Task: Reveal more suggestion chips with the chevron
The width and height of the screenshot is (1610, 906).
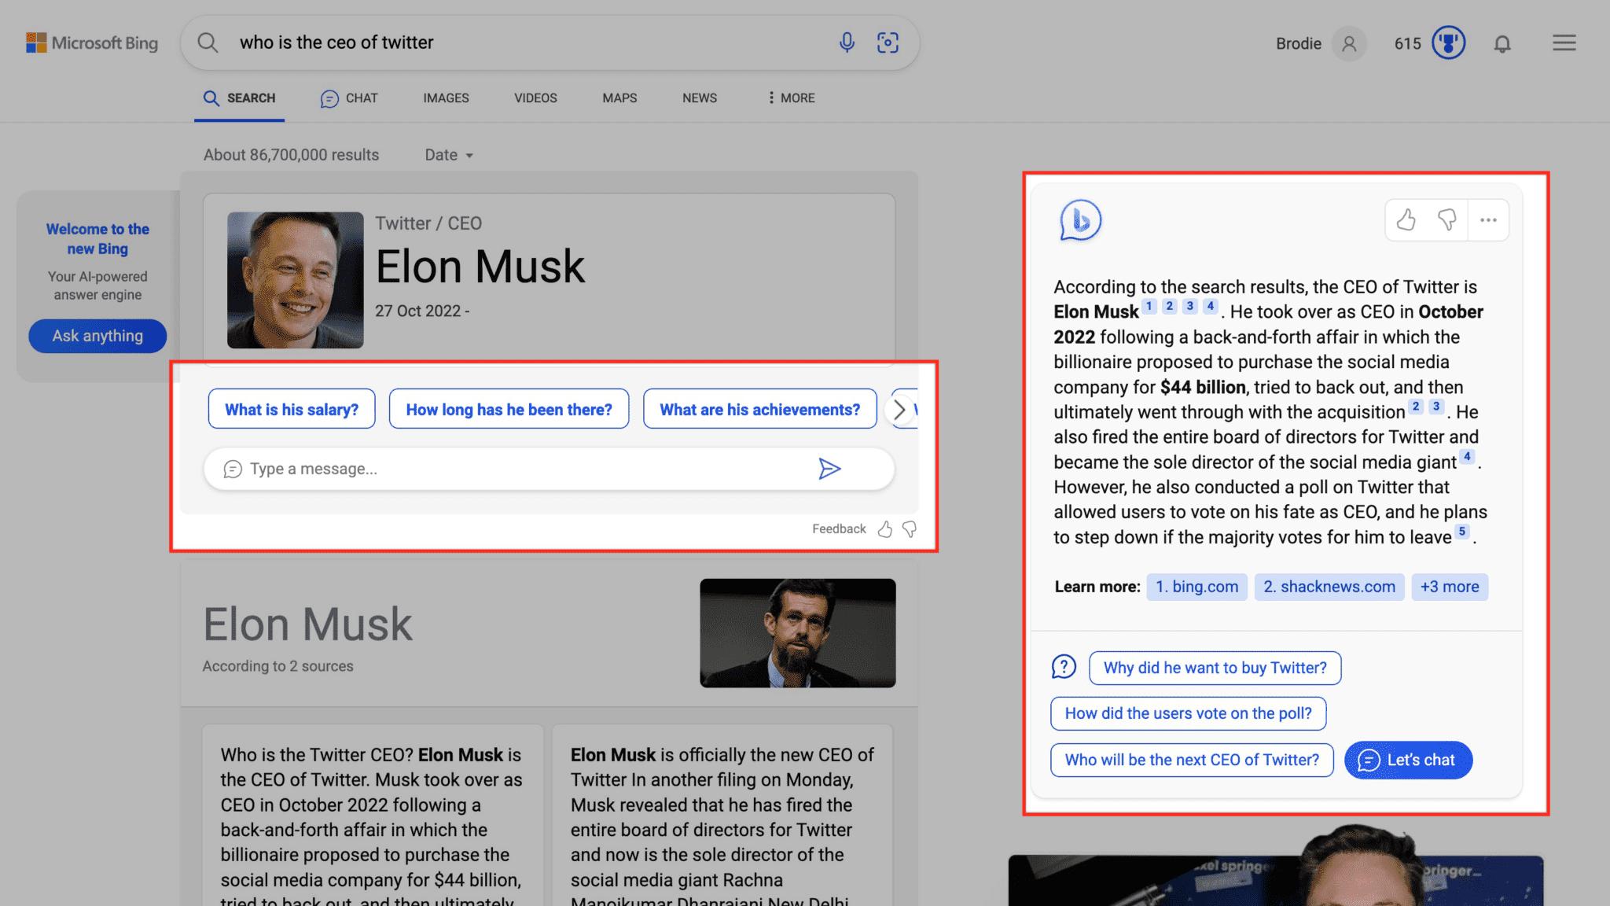Action: click(900, 409)
